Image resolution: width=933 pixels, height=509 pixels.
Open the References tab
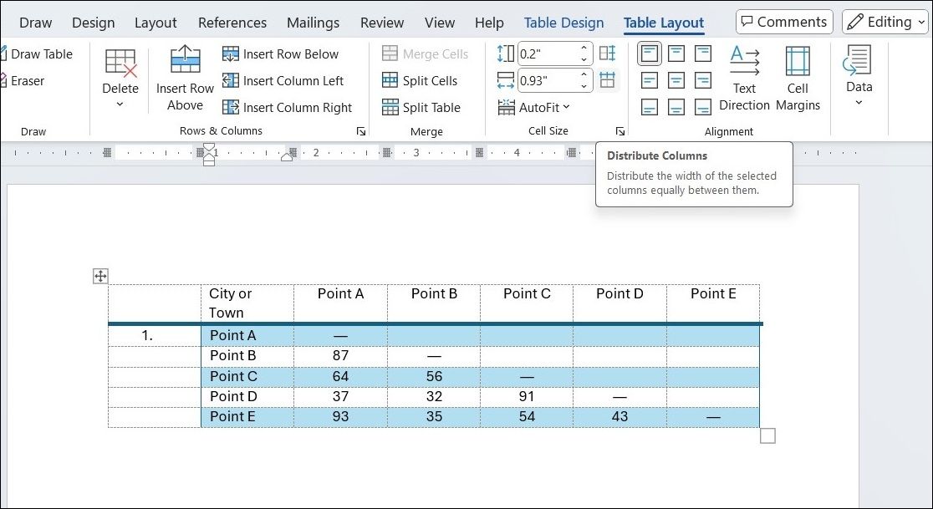232,23
